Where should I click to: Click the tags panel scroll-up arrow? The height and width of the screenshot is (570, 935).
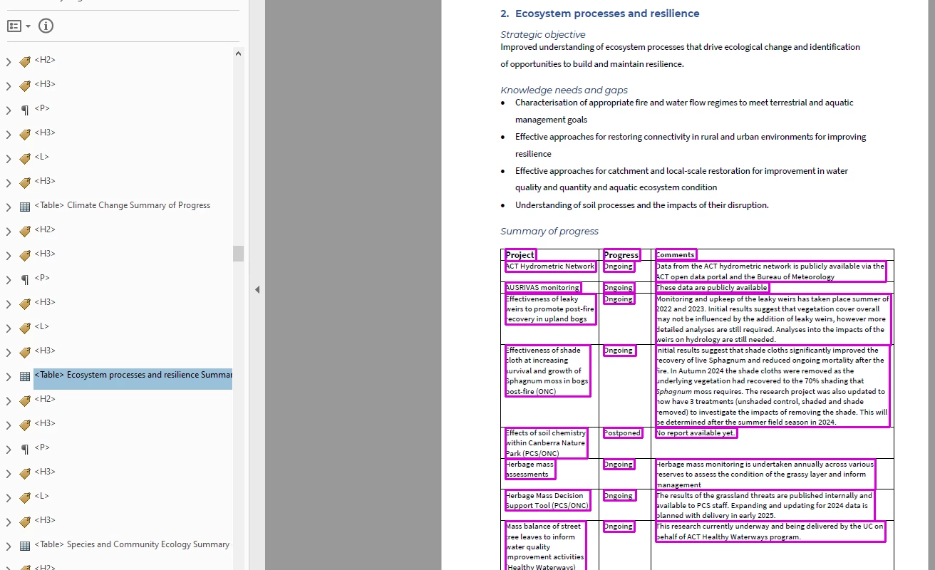click(x=238, y=53)
